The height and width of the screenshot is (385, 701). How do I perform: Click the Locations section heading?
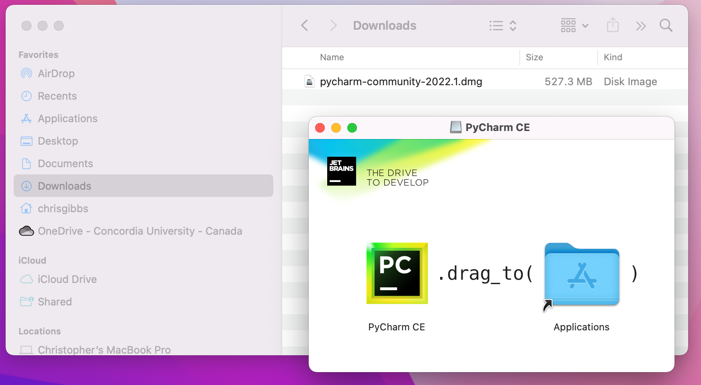[40, 331]
